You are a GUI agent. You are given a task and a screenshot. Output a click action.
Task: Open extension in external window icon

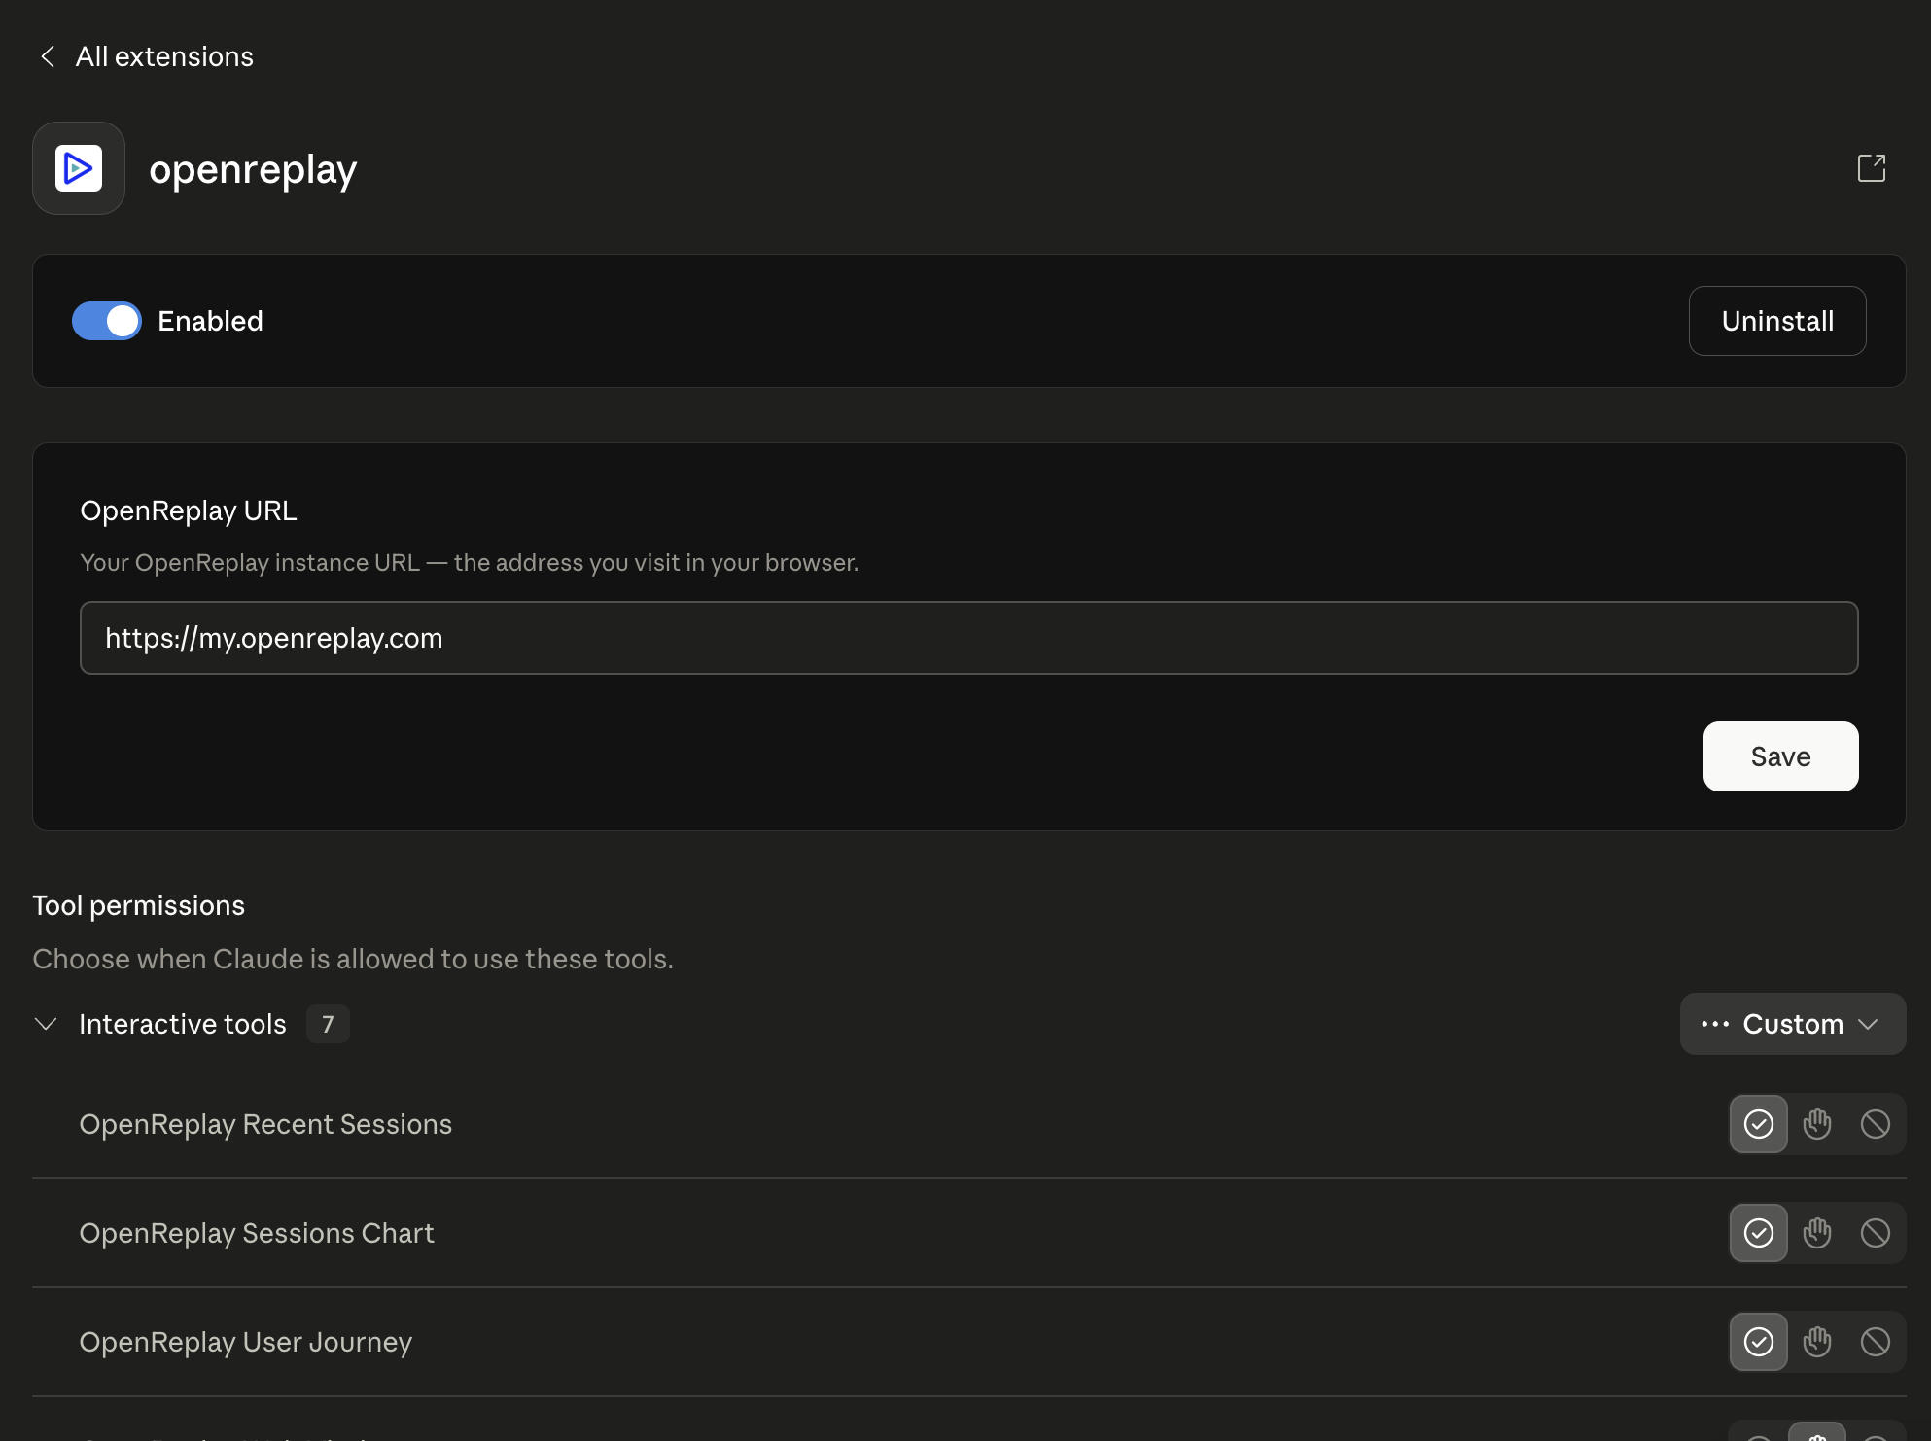click(x=1871, y=168)
